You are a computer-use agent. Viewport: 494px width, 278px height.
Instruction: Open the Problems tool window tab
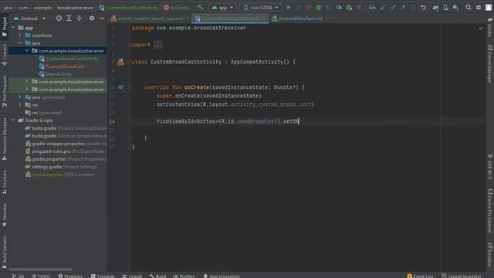coord(70,276)
